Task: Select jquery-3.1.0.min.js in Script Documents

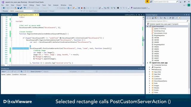Action: point(160,29)
